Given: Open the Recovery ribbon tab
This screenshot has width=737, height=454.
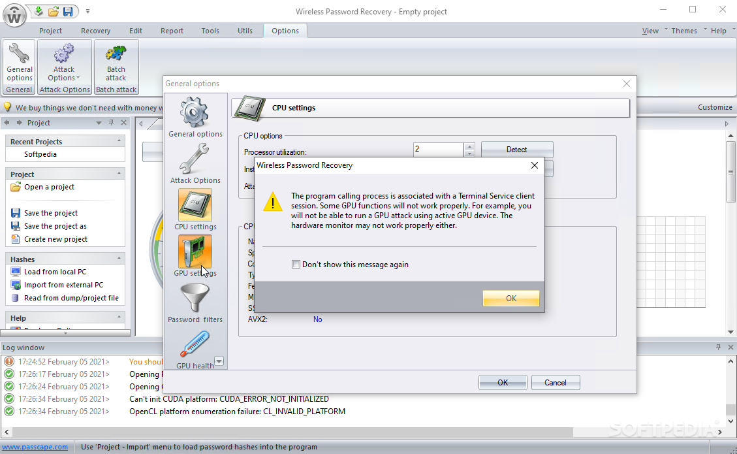Looking at the screenshot, I should pos(95,31).
